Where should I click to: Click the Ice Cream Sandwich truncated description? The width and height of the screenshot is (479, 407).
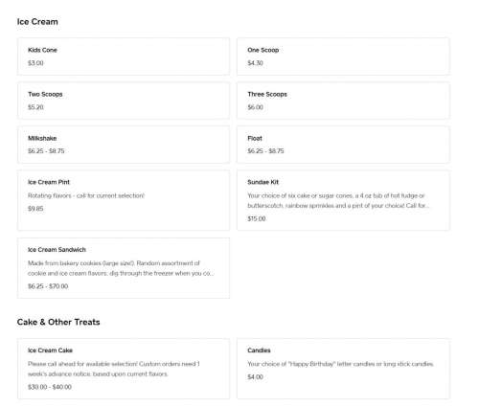[121, 268]
